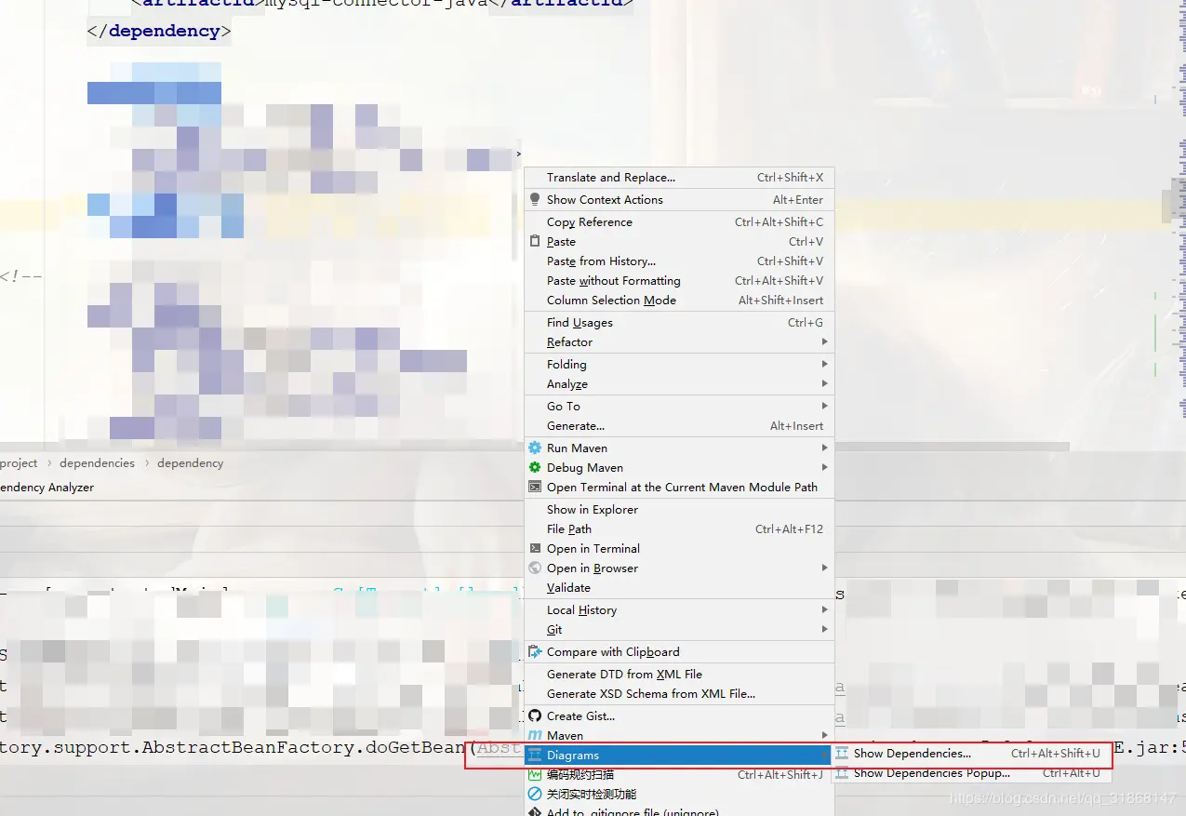The image size is (1186, 816).
Task: Click the clipboard icon next to Paste
Action: [x=535, y=241]
